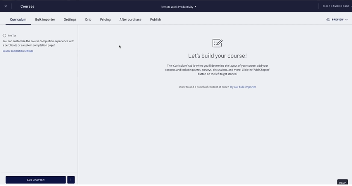
Task: Open the Settings tab
Action: [x=70, y=19]
